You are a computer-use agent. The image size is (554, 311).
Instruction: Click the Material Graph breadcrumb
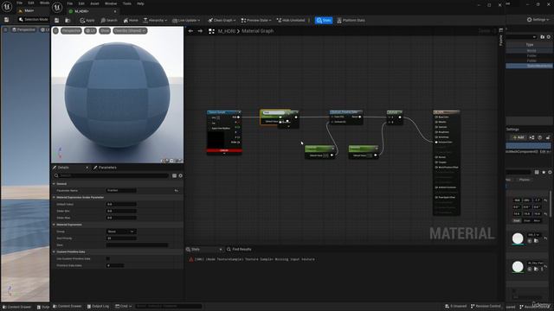coord(258,31)
